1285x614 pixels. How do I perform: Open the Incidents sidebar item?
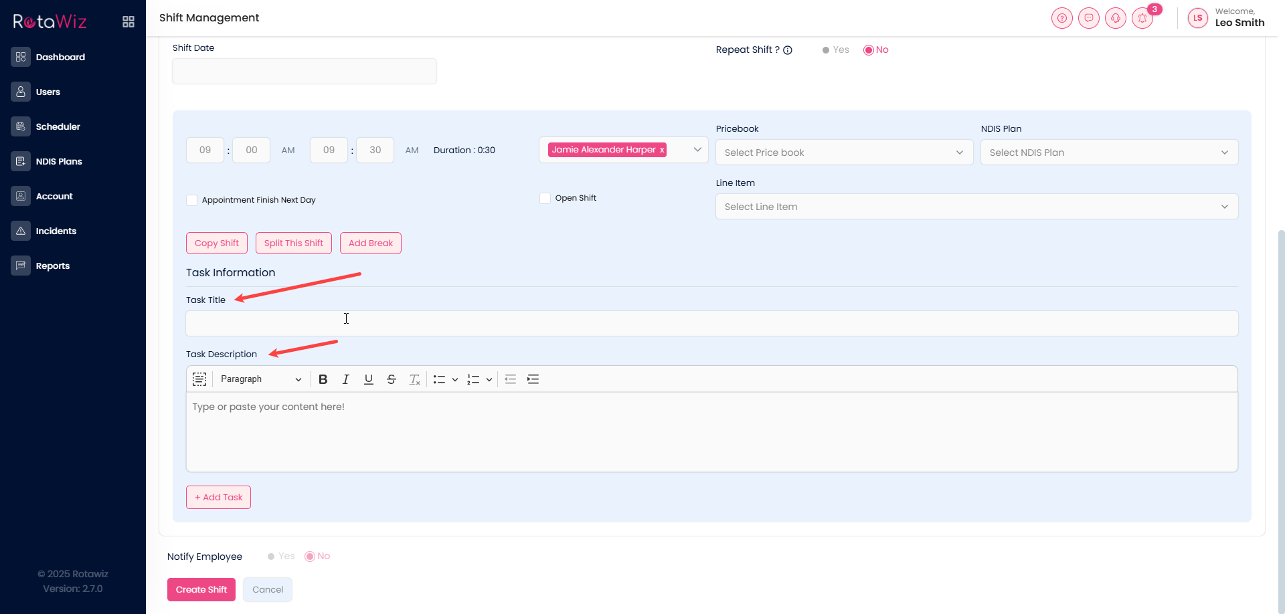[56, 231]
